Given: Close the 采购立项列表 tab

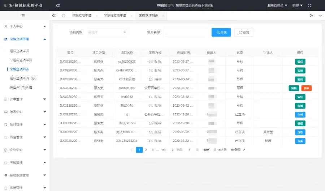Looking at the screenshot, I should pos(163,16).
